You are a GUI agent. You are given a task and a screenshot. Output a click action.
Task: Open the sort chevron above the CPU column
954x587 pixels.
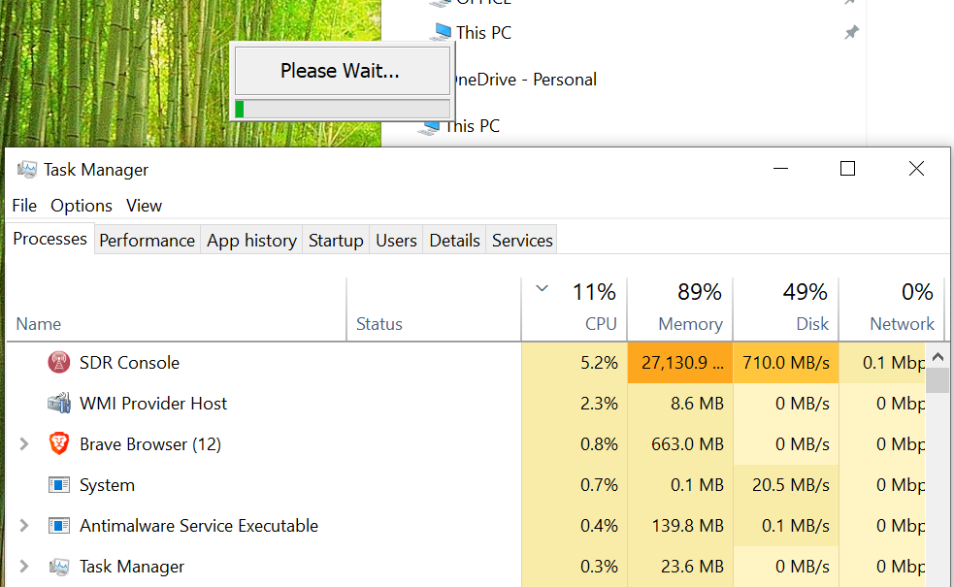tap(542, 289)
